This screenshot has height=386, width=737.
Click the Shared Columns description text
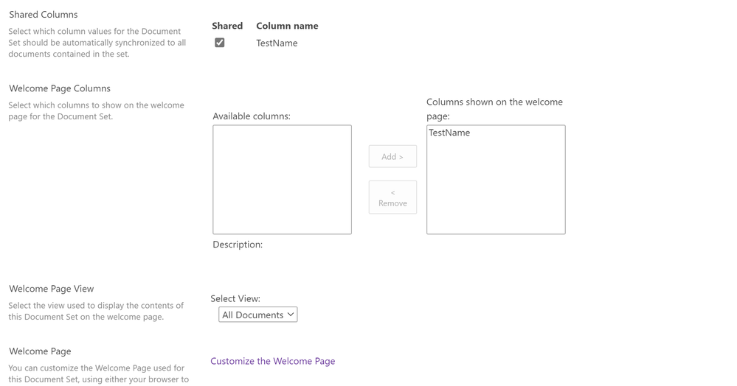(x=97, y=43)
